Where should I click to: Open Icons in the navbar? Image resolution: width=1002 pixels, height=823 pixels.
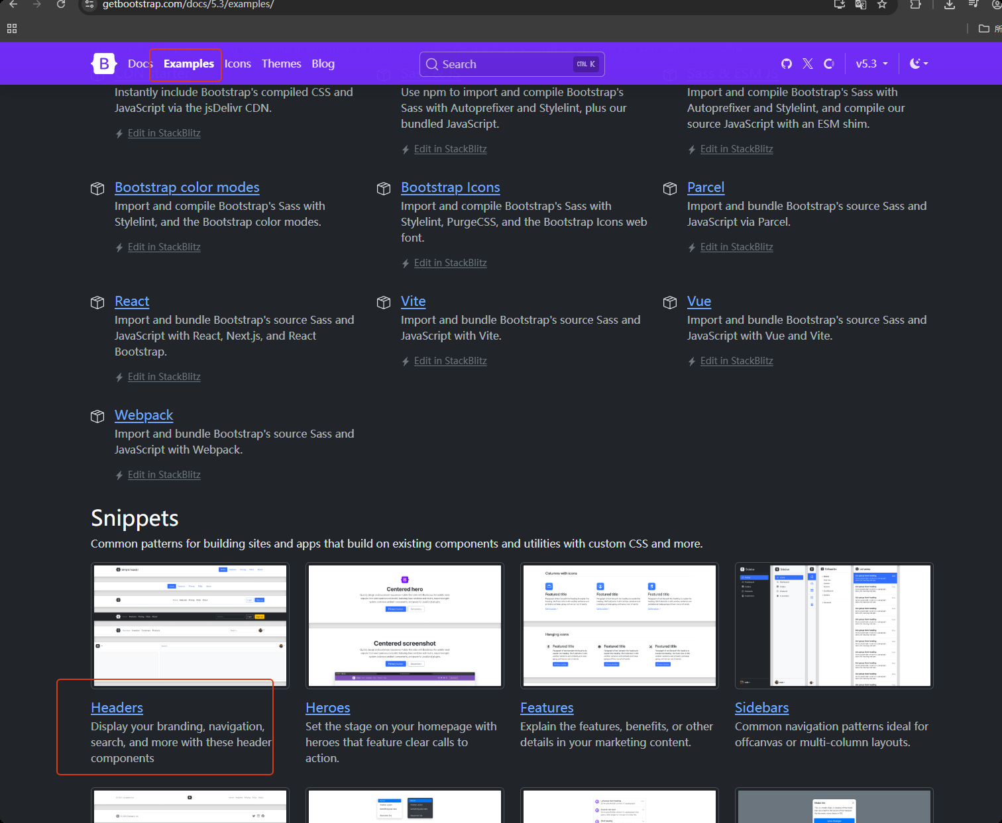[x=238, y=64]
